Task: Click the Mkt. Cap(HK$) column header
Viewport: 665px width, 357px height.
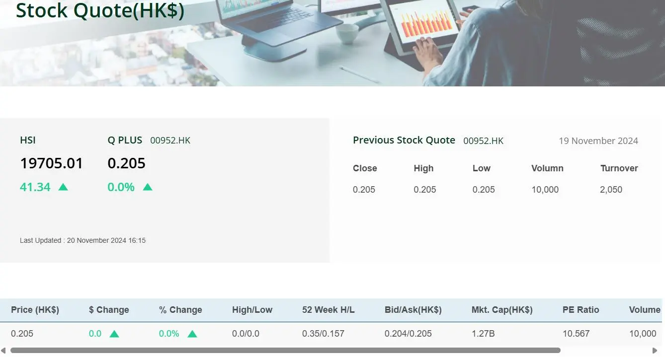Action: [502, 310]
